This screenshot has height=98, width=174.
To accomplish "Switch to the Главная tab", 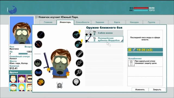I will (x=48, y=22).
